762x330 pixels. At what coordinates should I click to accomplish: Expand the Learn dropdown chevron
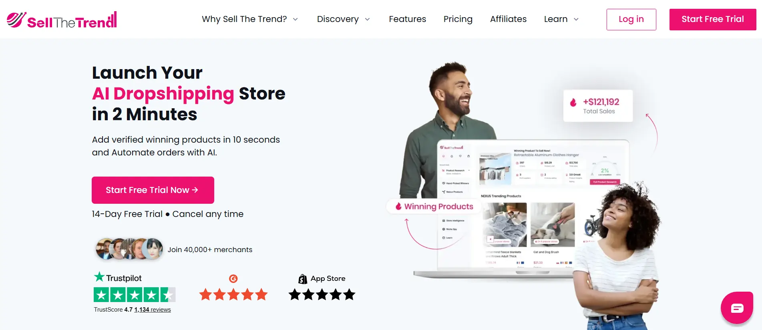click(x=576, y=19)
